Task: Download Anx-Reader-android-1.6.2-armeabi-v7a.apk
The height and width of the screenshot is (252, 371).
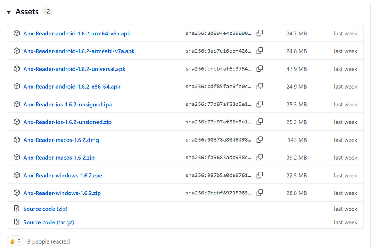Action: (x=79, y=51)
